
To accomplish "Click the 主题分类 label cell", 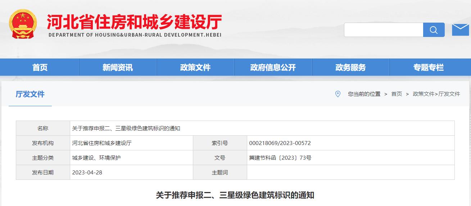I will tap(43, 158).
